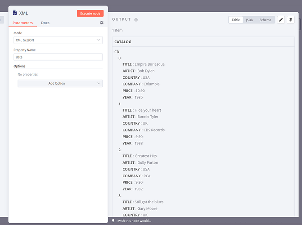Click the XML node file icon

[15, 13]
